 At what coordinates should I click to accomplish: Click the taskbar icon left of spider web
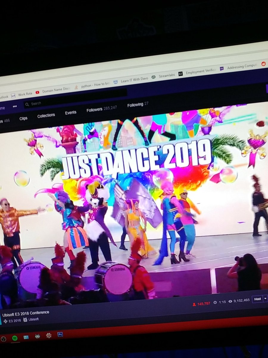(38, 336)
